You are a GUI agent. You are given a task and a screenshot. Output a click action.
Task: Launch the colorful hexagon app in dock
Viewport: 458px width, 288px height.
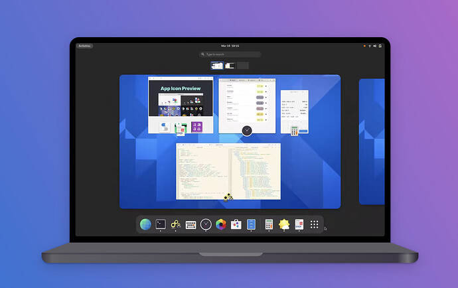click(222, 224)
